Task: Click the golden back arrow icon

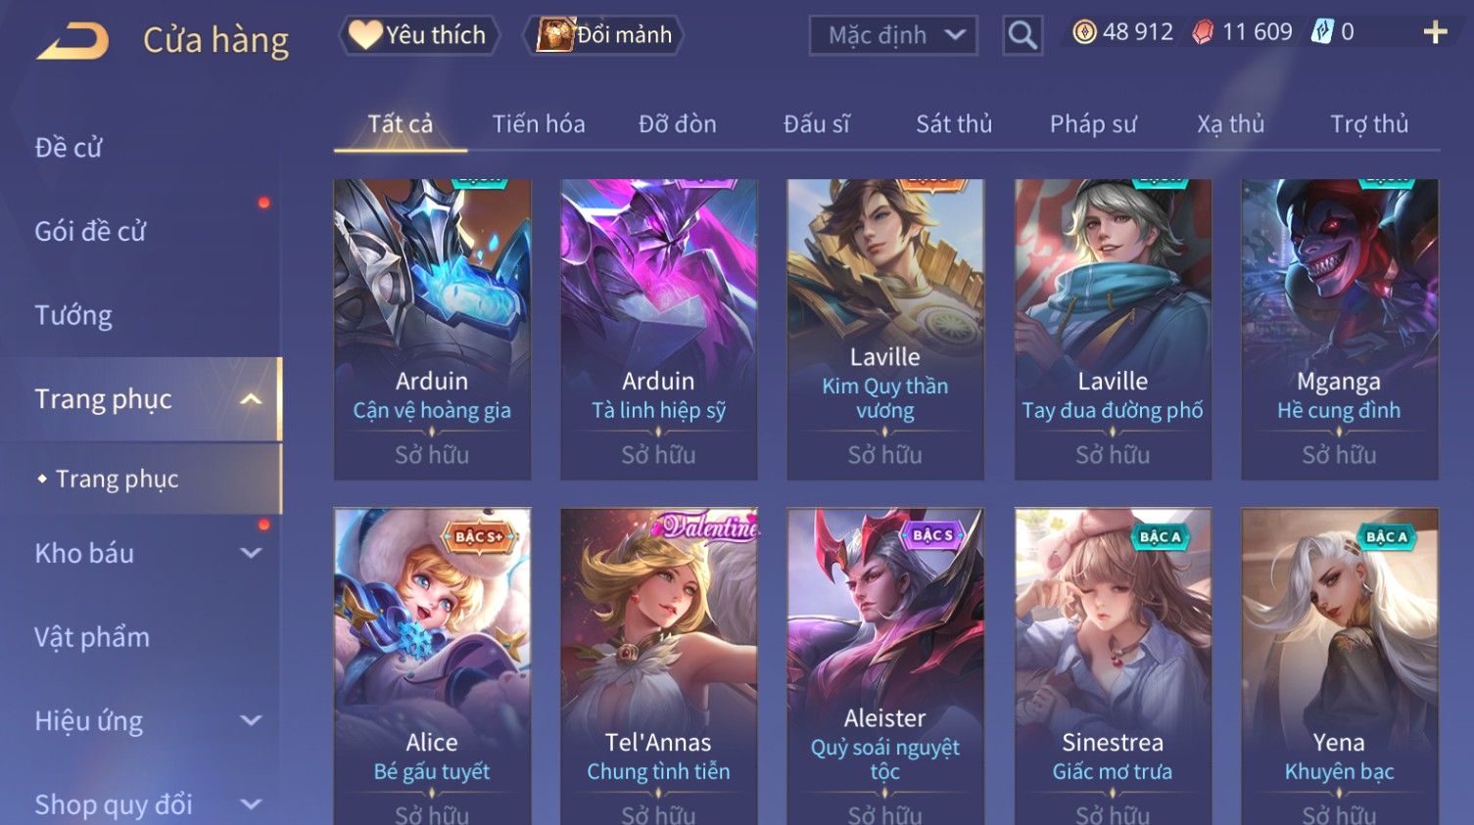Action: (72, 42)
